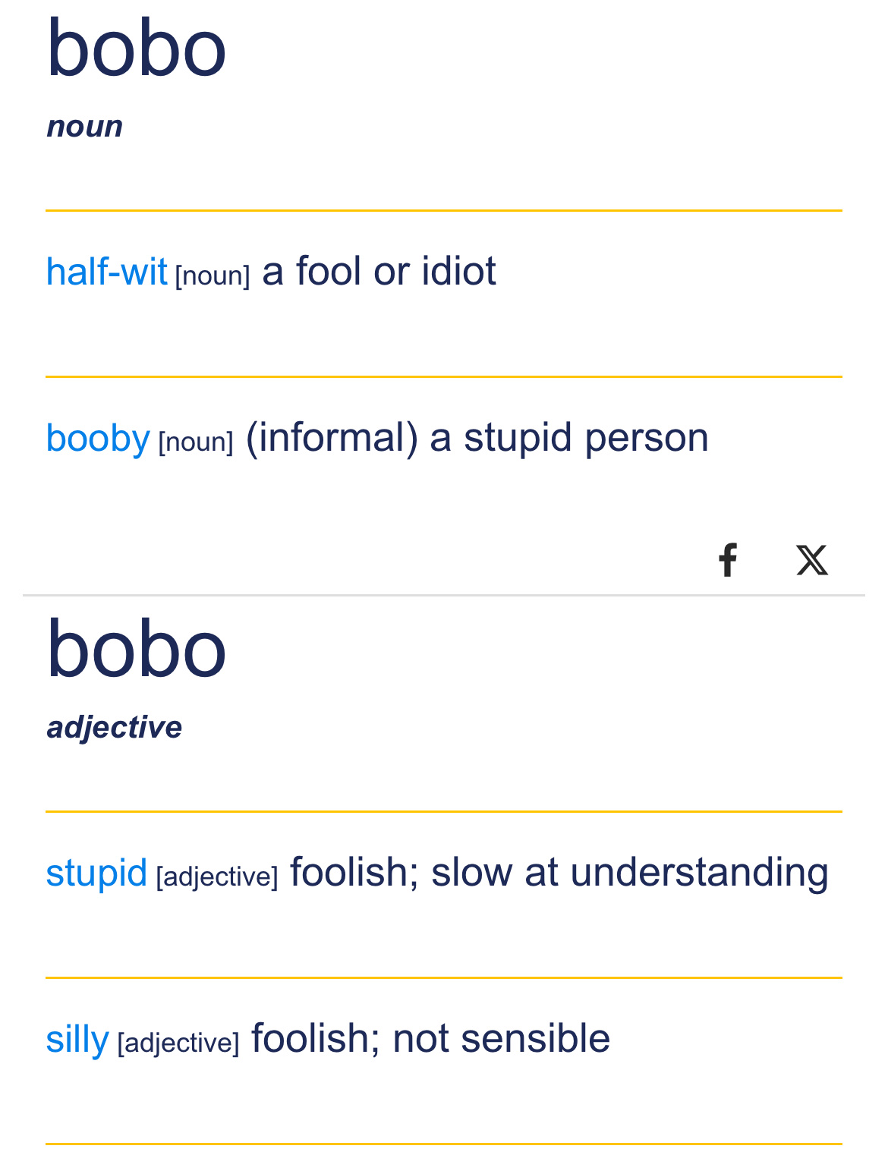888x1152 pixels.
Task: Open the booby translation link
Action: pos(98,438)
